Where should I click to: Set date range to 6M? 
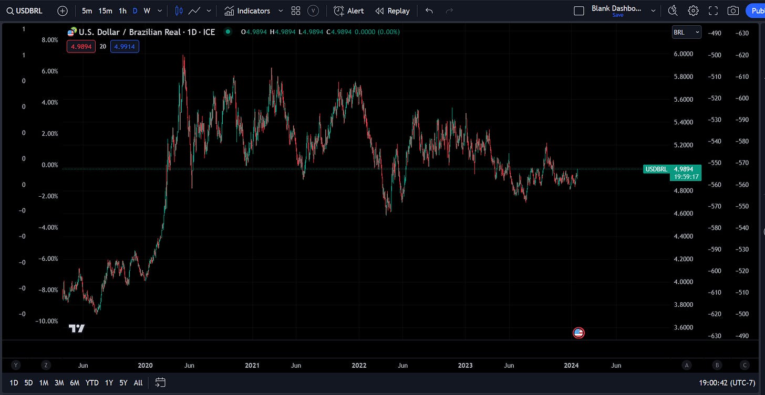click(x=75, y=383)
